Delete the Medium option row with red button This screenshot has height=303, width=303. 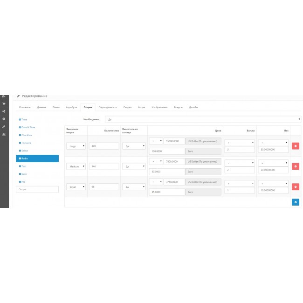coord(295,166)
